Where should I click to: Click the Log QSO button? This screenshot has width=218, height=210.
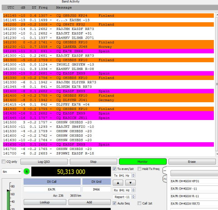click(44, 162)
